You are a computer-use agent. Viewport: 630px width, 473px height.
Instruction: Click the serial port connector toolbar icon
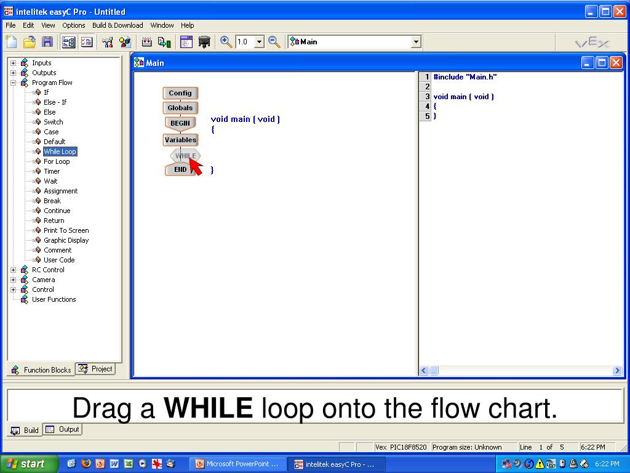coord(204,41)
